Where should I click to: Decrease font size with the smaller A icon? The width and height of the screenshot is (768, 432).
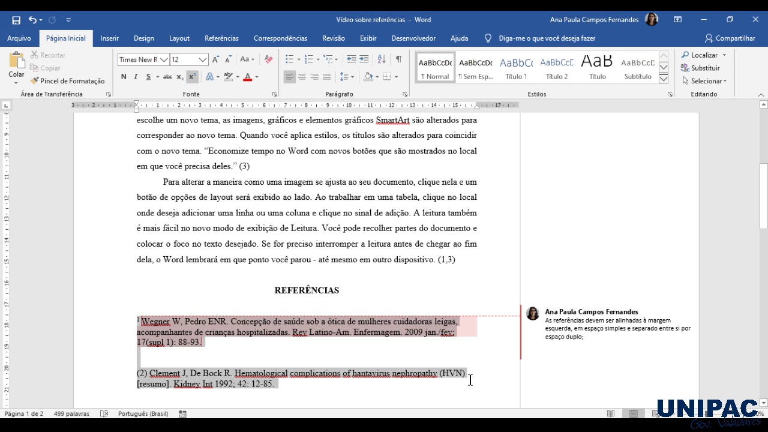pyautogui.click(x=228, y=59)
